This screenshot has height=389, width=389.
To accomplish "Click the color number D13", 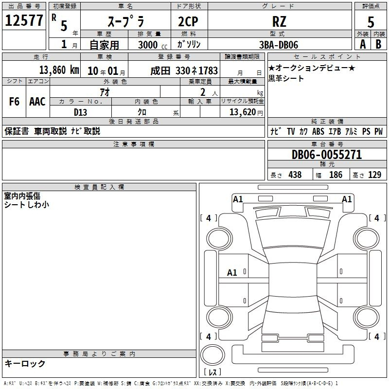I will click(x=80, y=112).
